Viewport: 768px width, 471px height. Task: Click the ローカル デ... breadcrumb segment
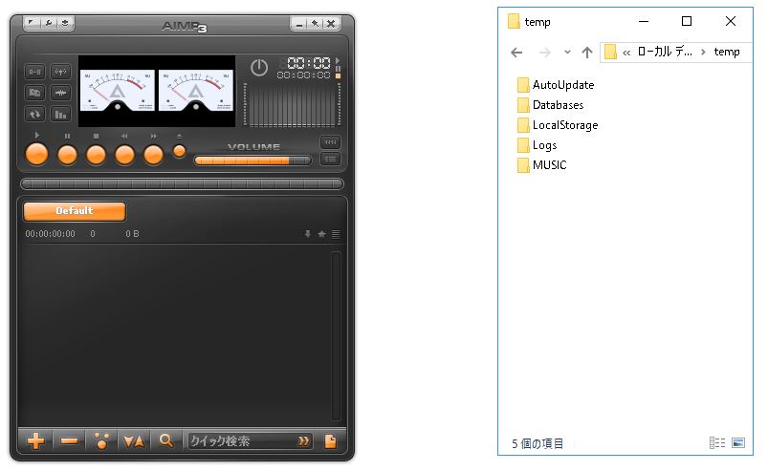(665, 52)
